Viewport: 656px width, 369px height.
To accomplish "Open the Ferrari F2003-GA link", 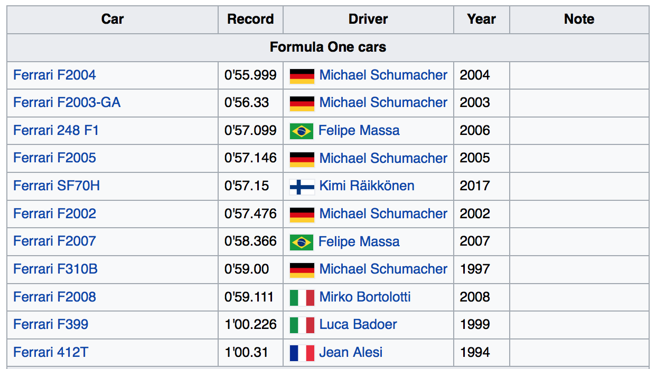I will click(x=67, y=102).
